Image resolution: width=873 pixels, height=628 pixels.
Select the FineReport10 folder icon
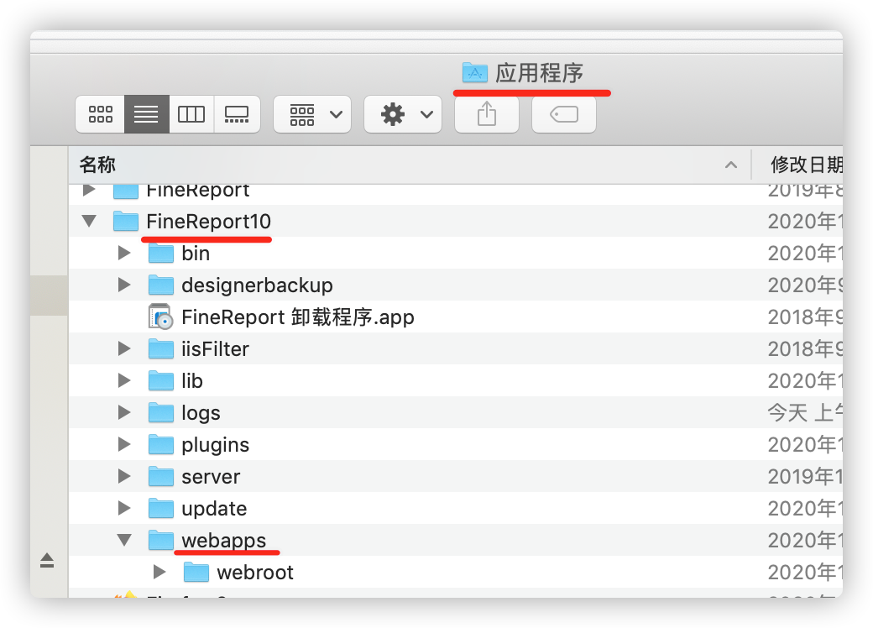(x=126, y=221)
